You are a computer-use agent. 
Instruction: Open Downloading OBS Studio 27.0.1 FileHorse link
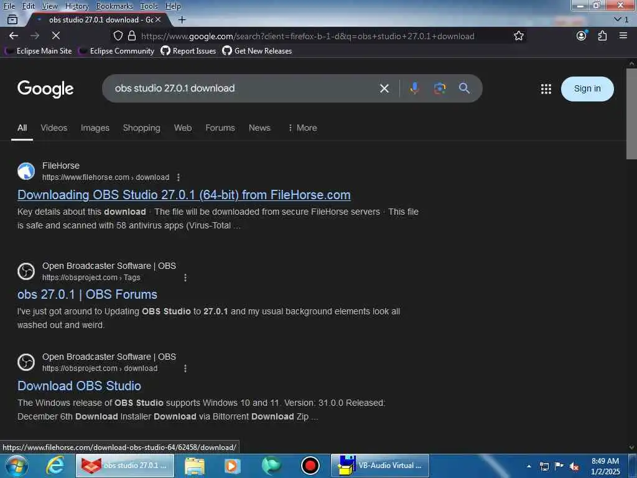tap(184, 195)
